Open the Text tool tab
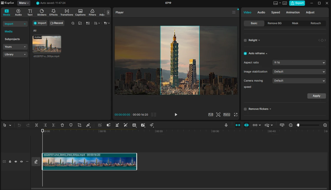This screenshot has height=190, width=331. click(x=30, y=12)
